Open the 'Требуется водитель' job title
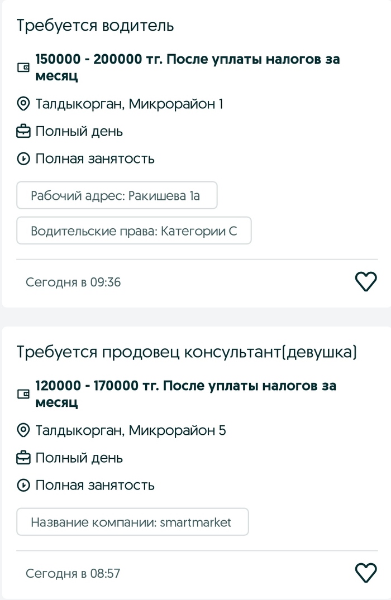This screenshot has height=600, width=391. pos(95,26)
